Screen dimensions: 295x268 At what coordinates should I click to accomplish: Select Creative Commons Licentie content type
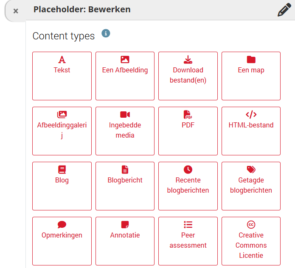pos(251,240)
